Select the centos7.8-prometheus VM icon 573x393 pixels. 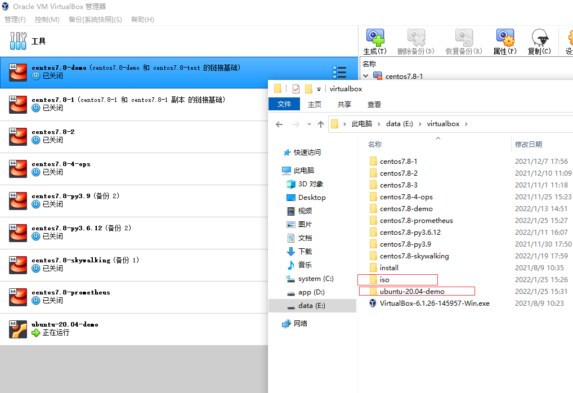tap(18, 297)
